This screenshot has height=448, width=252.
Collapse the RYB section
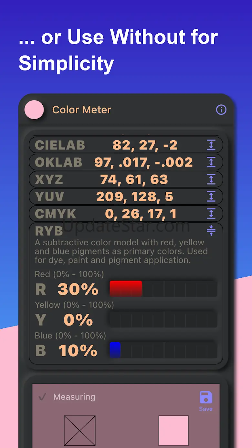pyautogui.click(x=211, y=230)
